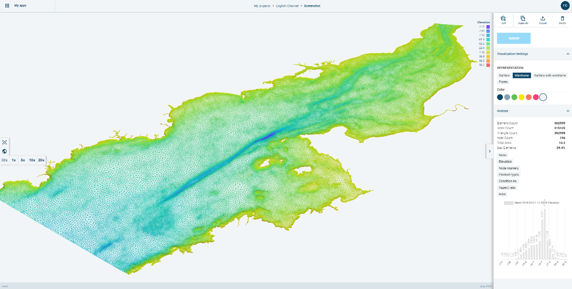Image resolution: width=572 pixels, height=289 pixels.
Task: Go to My projects breadcrumb
Action: [x=262, y=6]
